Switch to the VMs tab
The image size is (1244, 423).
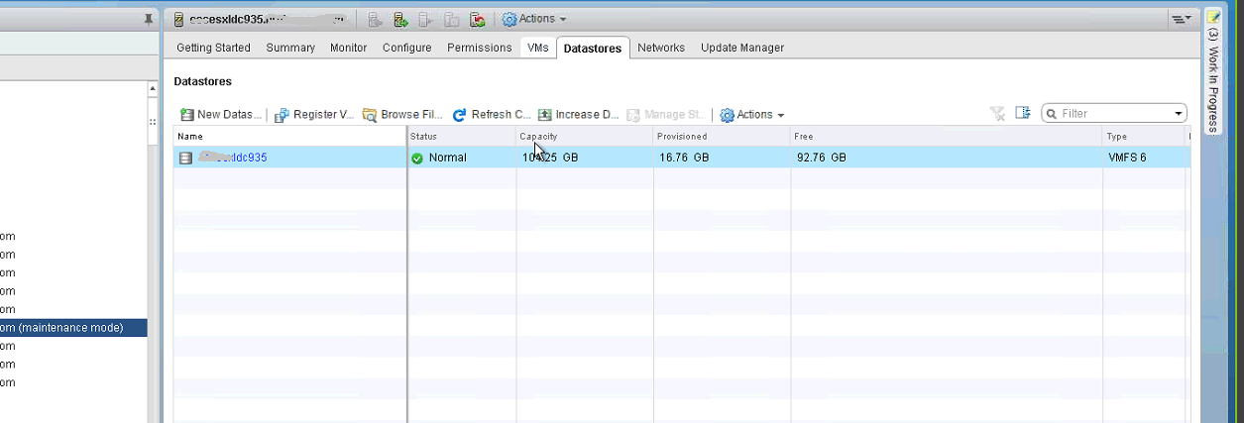pyautogui.click(x=538, y=48)
